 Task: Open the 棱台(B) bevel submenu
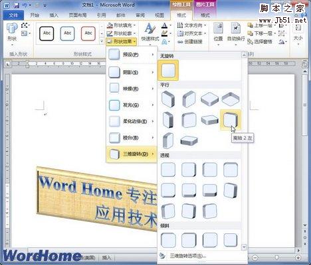click(x=132, y=138)
